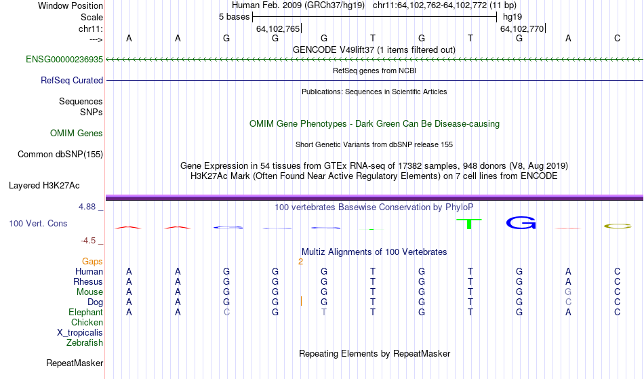Click the Mouse species label
This screenshot has width=644, height=379.
(x=89, y=292)
